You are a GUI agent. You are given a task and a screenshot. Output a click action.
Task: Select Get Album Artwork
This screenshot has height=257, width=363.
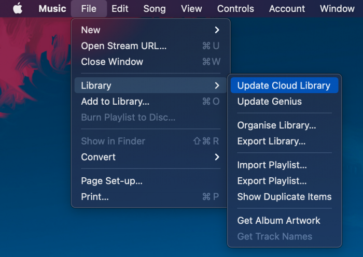pyautogui.click(x=285, y=220)
